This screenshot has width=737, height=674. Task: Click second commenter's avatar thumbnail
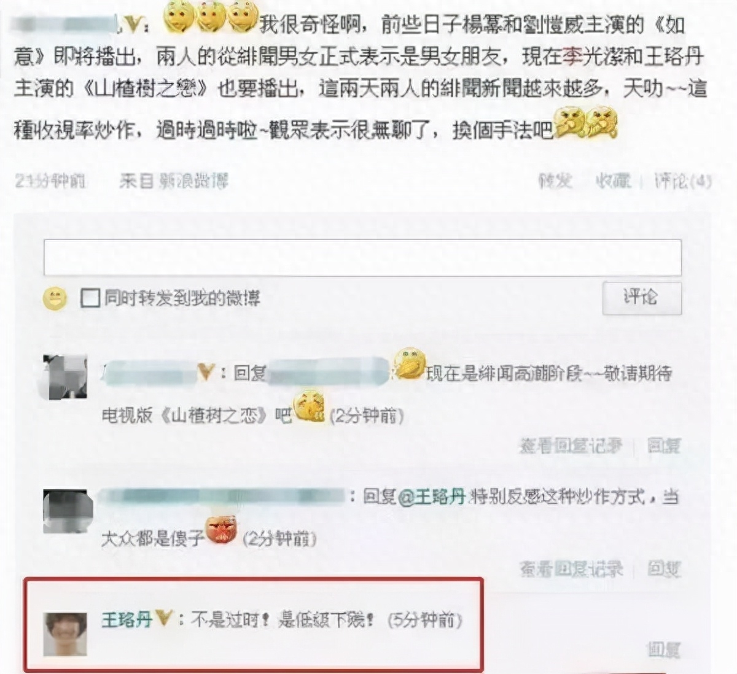coord(68,511)
